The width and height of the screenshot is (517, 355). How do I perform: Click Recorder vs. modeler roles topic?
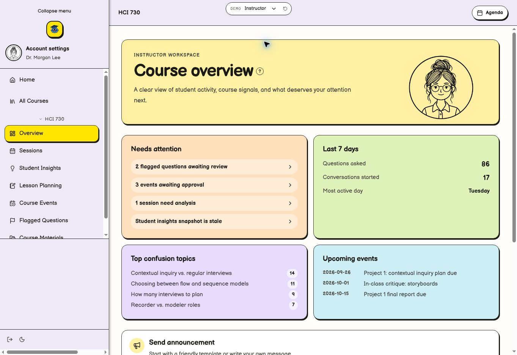point(165,305)
